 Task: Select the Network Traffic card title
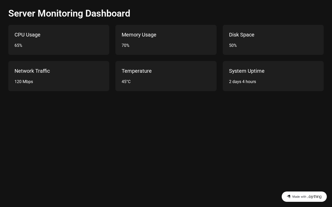pyautogui.click(x=32, y=71)
